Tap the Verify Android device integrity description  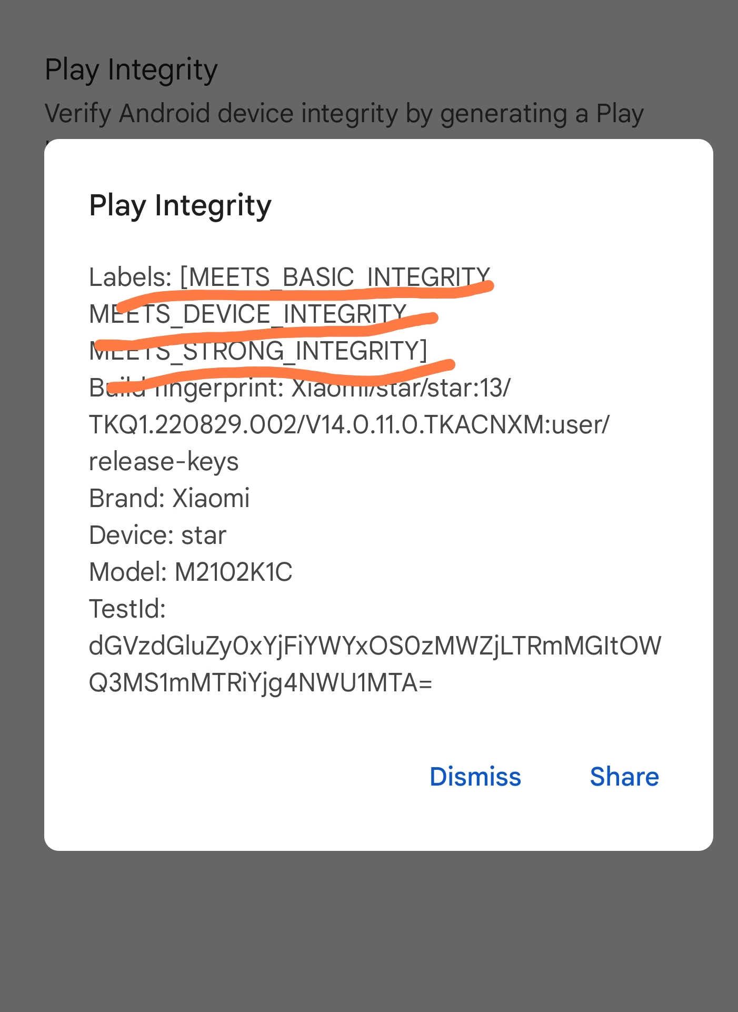(344, 114)
